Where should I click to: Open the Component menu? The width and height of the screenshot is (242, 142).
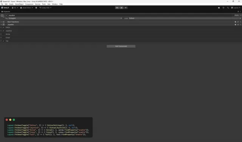coord(29,4)
